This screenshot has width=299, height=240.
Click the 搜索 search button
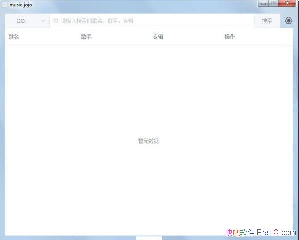267,21
